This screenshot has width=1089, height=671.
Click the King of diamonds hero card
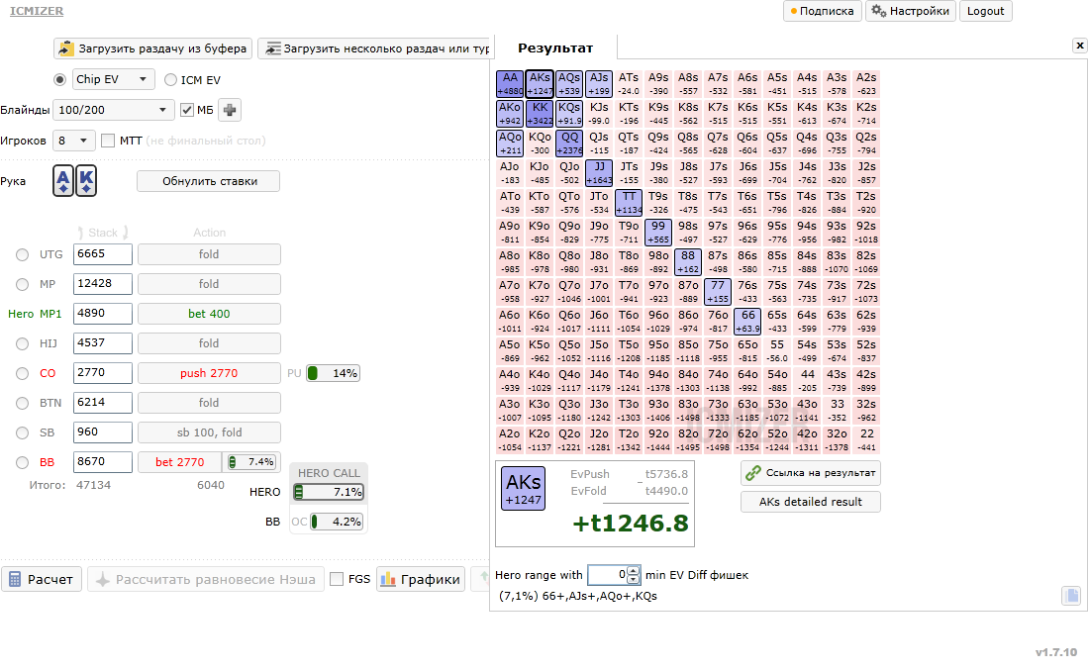[85, 181]
